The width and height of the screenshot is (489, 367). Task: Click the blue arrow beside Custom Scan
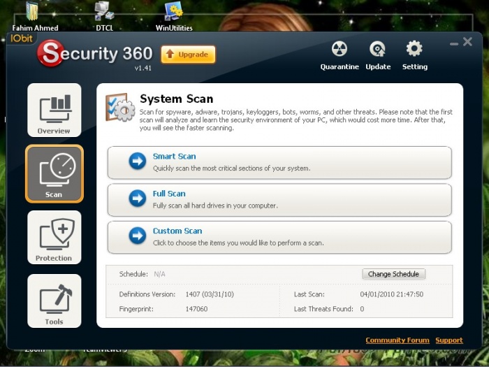[137, 236]
